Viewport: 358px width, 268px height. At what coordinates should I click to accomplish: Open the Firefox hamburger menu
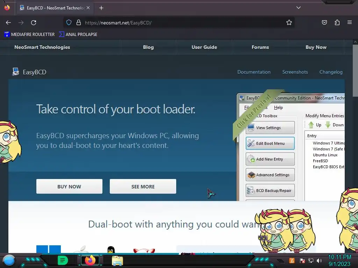coord(350,22)
